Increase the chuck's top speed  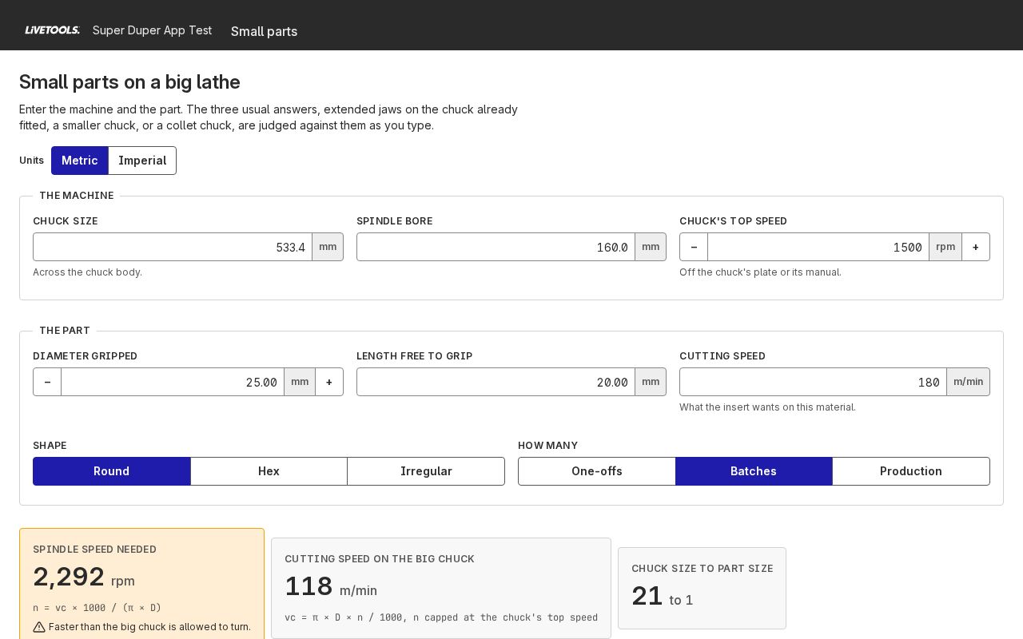point(976,247)
